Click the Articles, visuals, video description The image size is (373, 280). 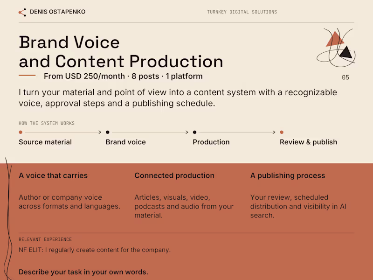[x=184, y=206]
